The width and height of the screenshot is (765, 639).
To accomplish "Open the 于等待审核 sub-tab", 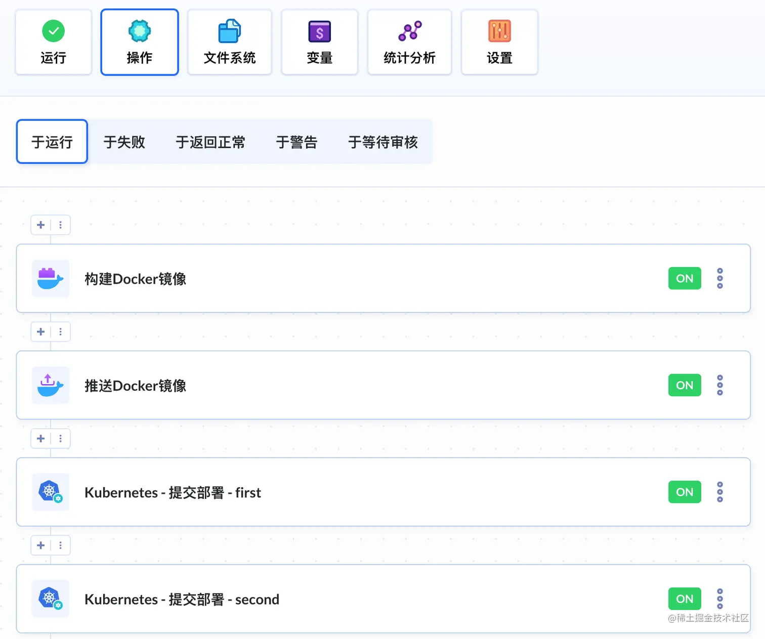I will tap(383, 142).
